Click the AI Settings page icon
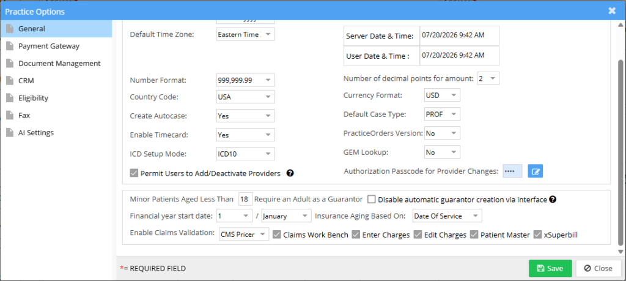This screenshot has width=626, height=281. pos(10,132)
